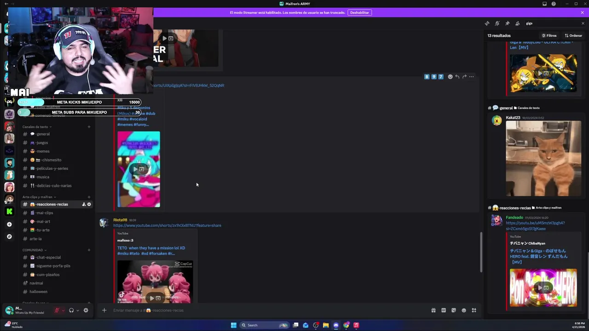Open Windows Start button on taskbar
The width and height of the screenshot is (589, 331).
pos(234,325)
